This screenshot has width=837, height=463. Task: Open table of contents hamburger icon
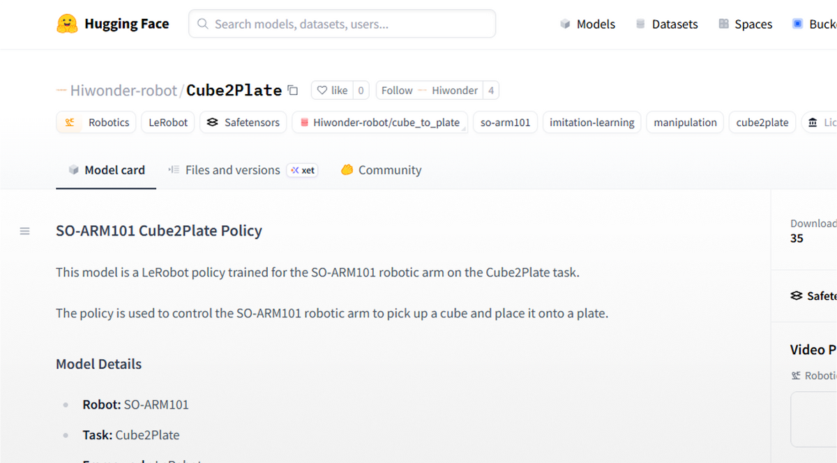[x=25, y=231]
